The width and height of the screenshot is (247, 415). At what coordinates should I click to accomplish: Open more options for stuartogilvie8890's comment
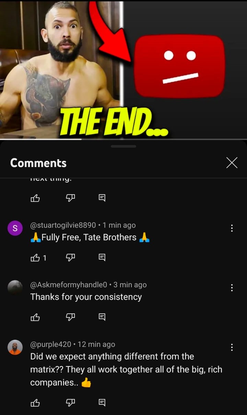pyautogui.click(x=232, y=228)
